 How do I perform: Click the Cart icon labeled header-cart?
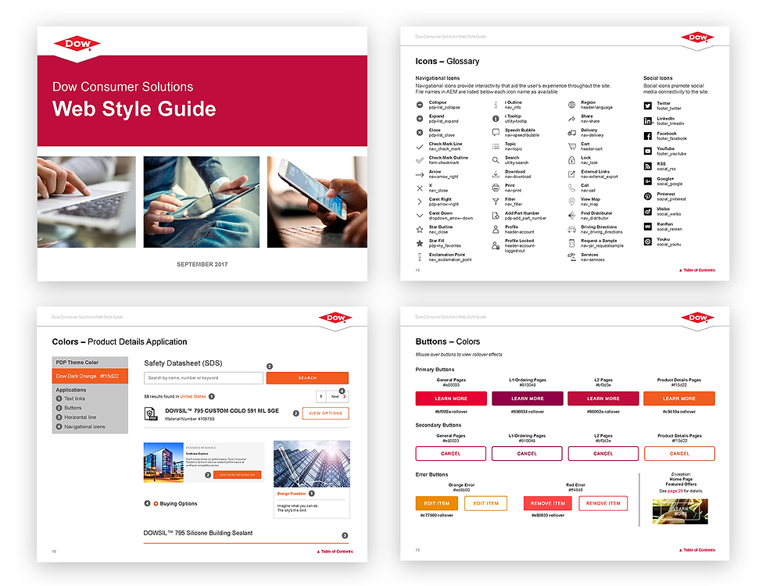[571, 147]
